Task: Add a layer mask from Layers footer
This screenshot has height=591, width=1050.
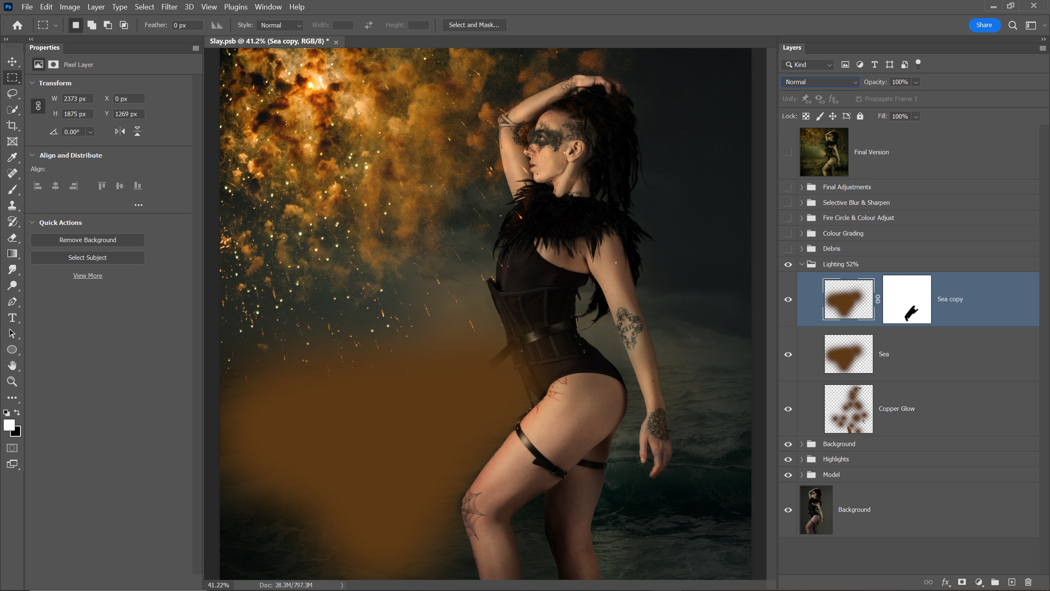Action: coord(962,582)
